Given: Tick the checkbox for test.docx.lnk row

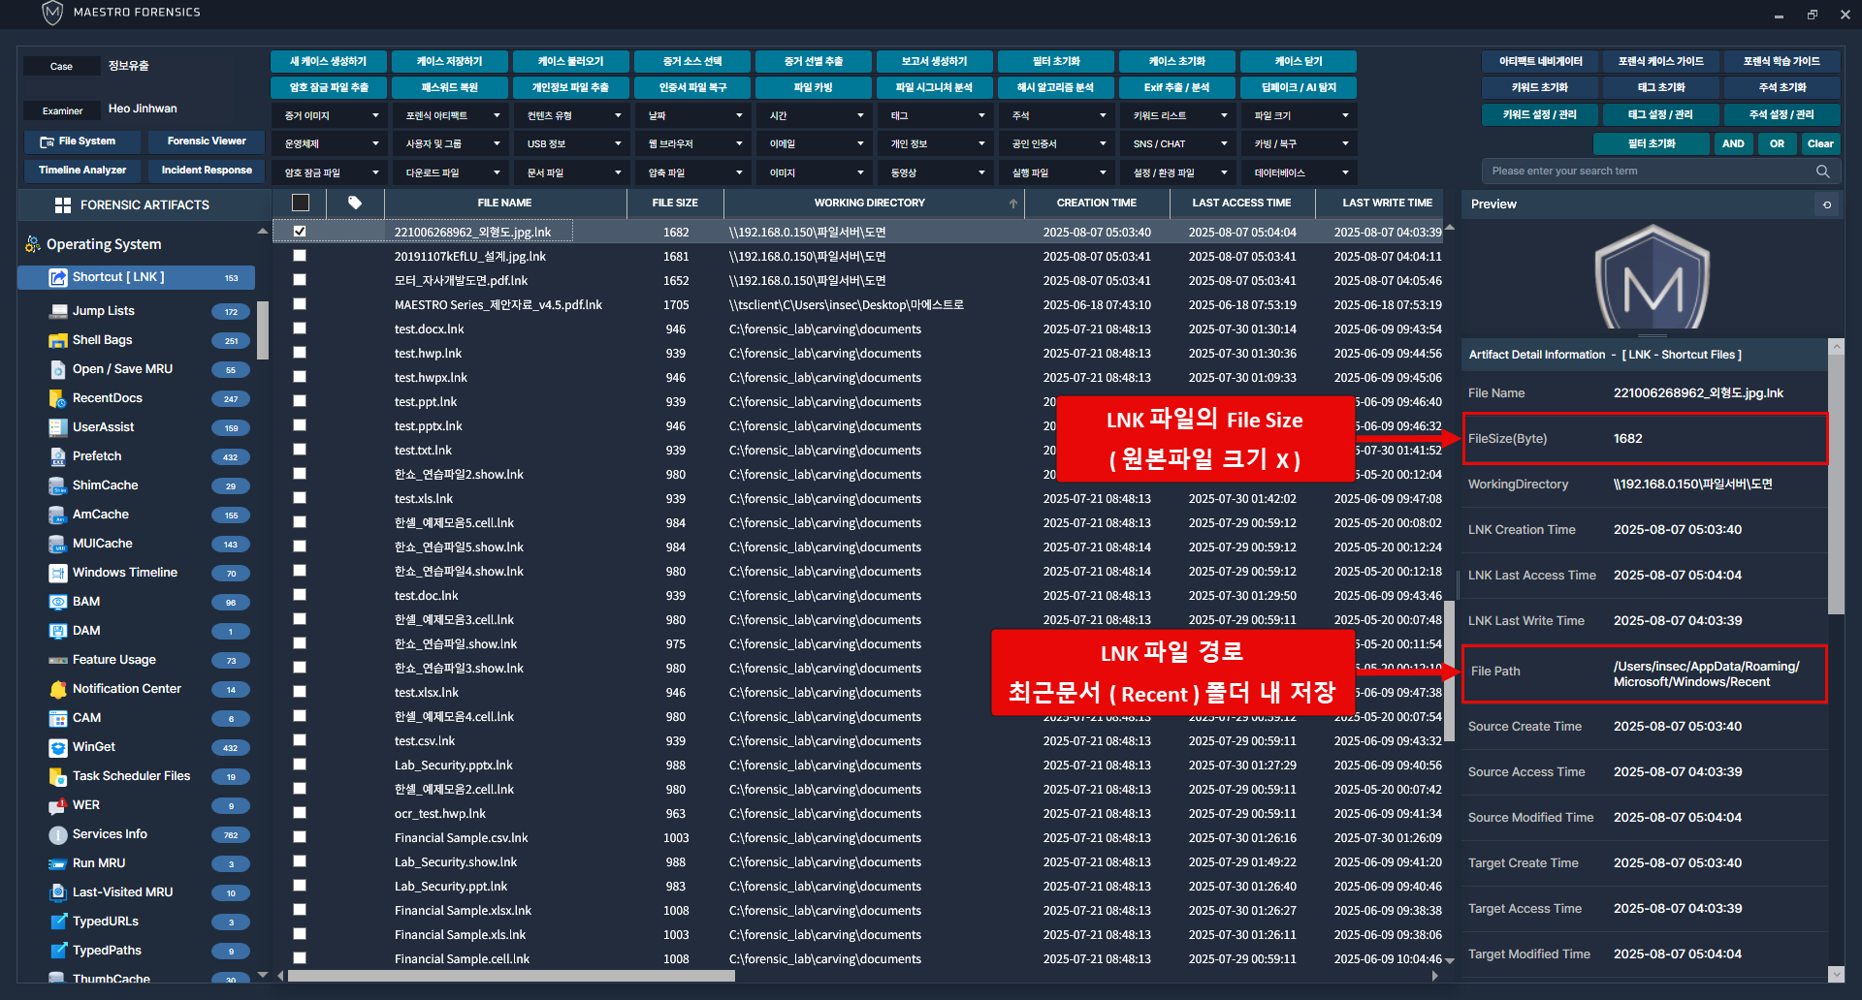Looking at the screenshot, I should tap(300, 328).
